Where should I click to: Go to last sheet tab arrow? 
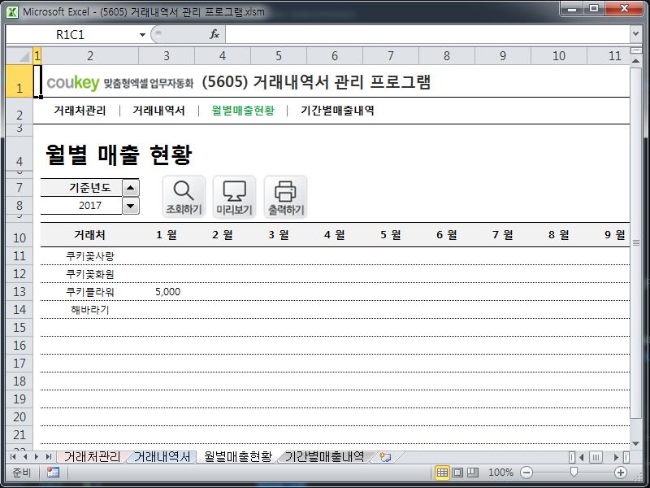tap(49, 457)
